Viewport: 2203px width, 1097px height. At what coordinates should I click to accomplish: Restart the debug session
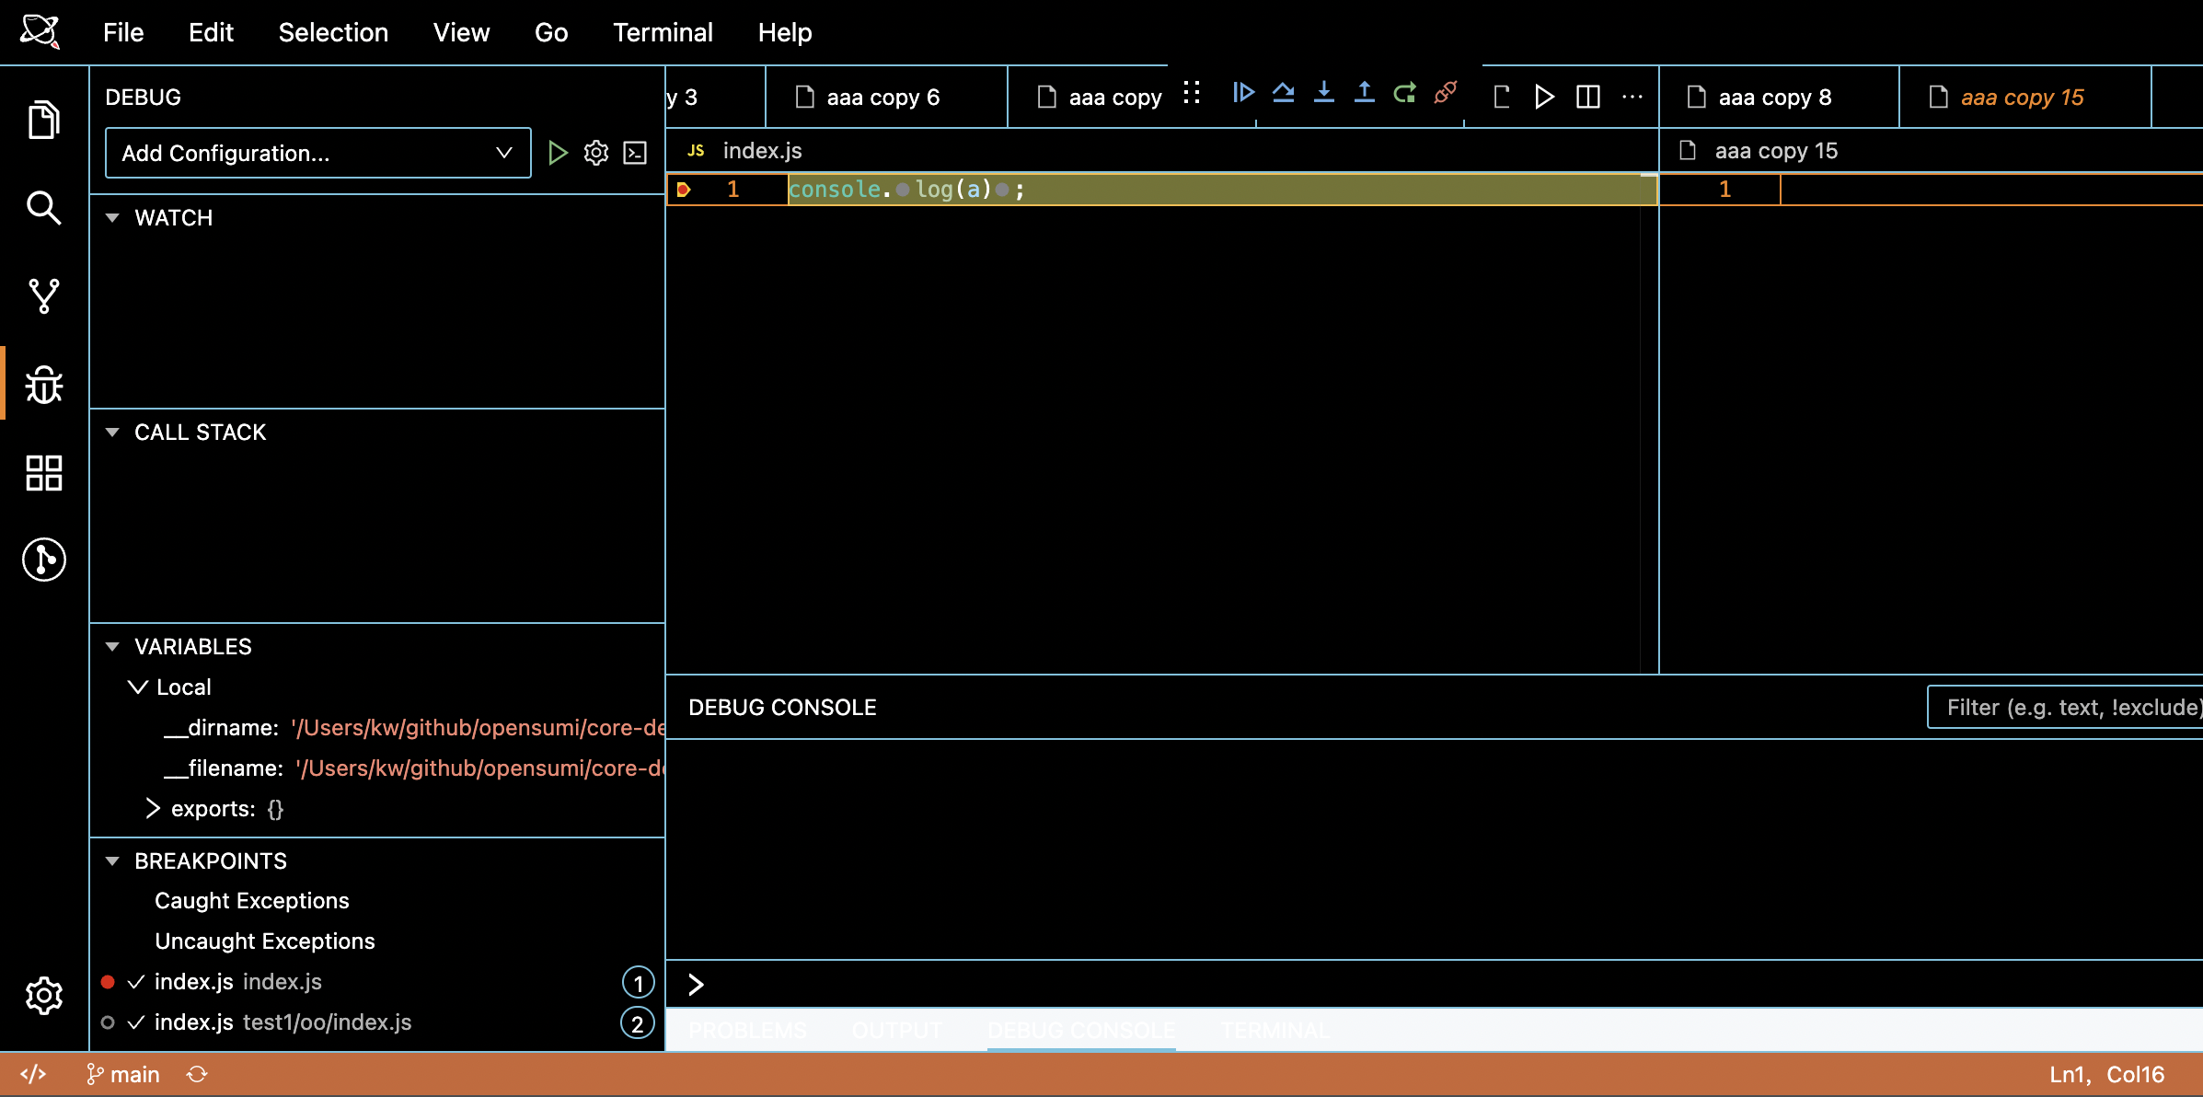[x=1404, y=93]
